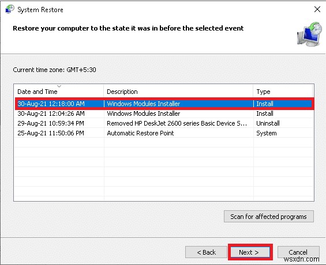Click the Uninstall type cell
Image resolution: width=326 pixels, height=265 pixels.
pyautogui.click(x=268, y=123)
